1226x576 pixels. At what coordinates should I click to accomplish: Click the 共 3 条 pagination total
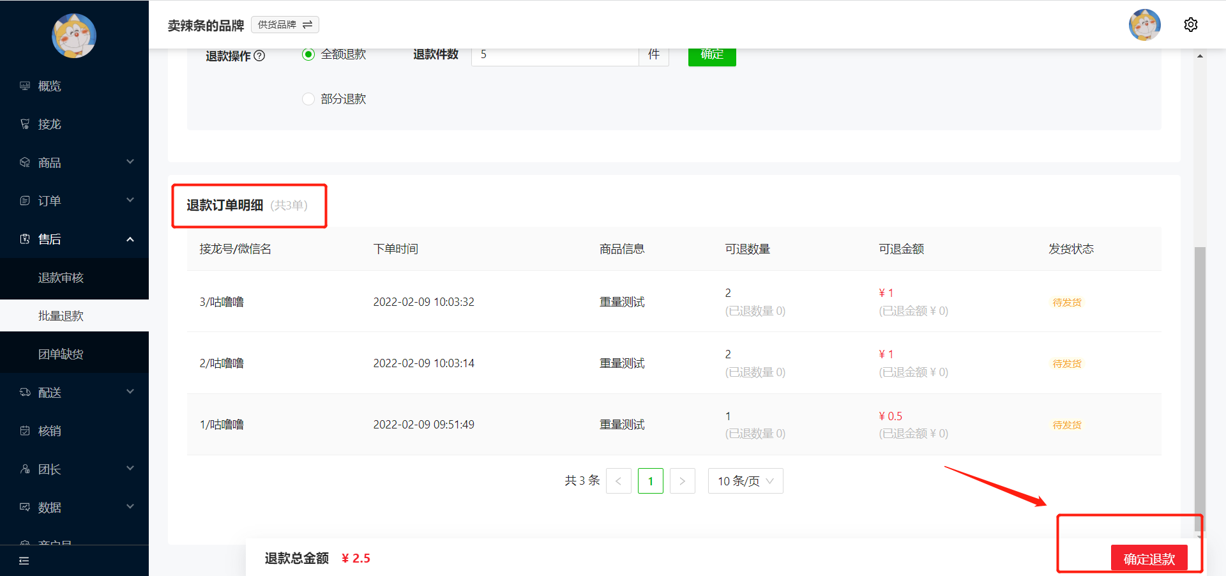click(582, 480)
